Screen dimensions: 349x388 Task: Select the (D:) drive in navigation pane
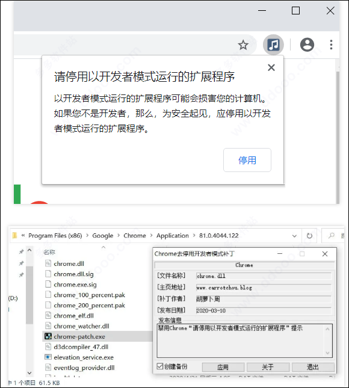13,298
